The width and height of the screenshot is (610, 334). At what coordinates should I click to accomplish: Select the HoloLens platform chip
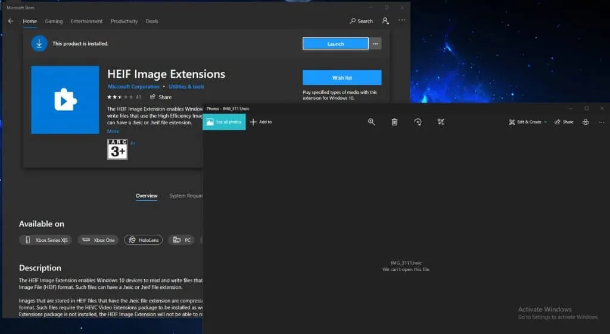tap(143, 240)
